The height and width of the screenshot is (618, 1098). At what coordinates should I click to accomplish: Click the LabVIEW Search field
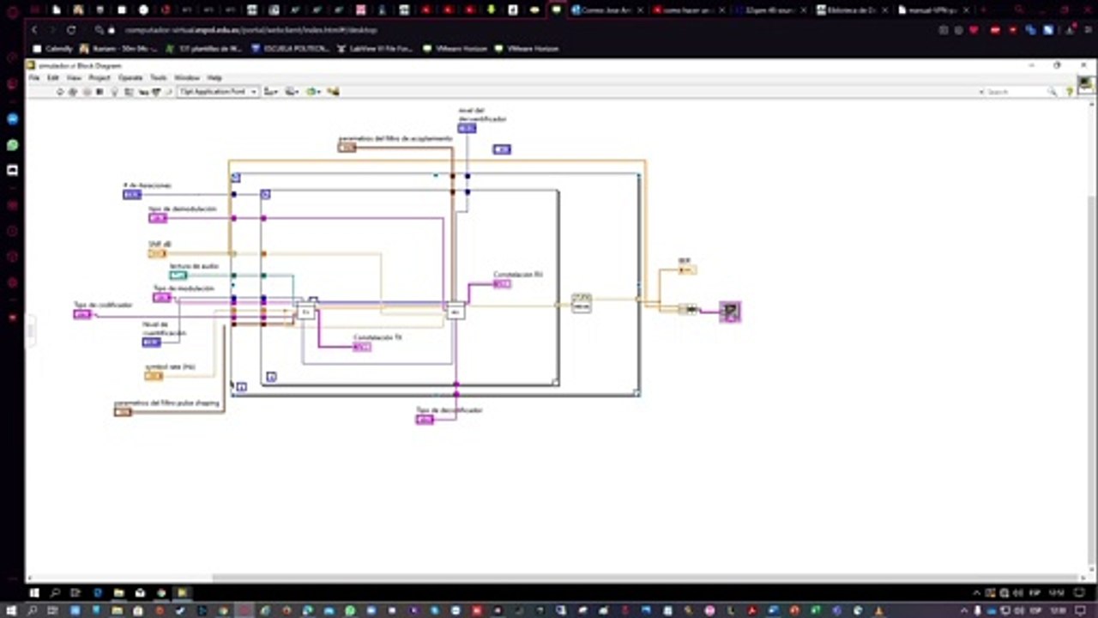click(x=1018, y=92)
